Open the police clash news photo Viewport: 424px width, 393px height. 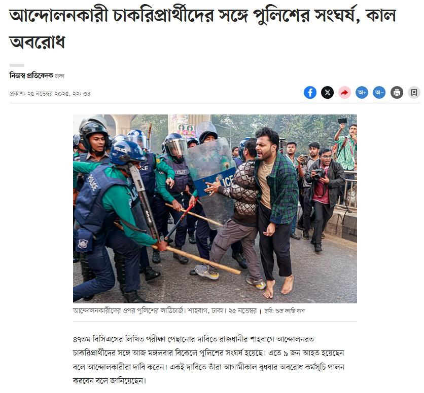coord(215,209)
